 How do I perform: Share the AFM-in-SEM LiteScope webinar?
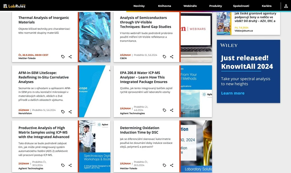coord(70,112)
